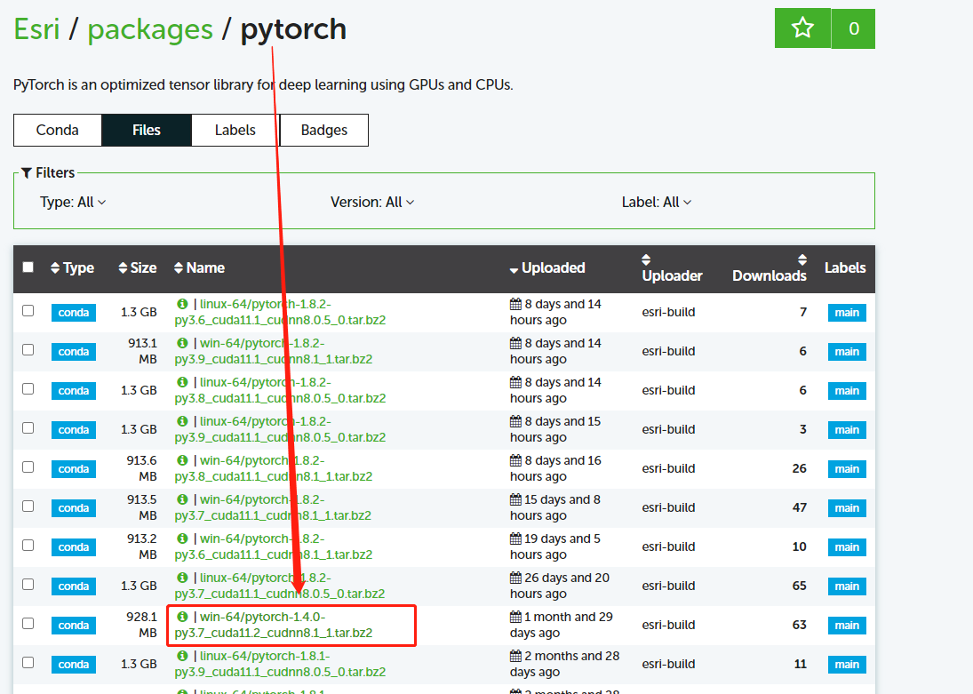973x694 pixels.
Task: Expand the Type: All filter dropdown
Action: [x=73, y=203]
